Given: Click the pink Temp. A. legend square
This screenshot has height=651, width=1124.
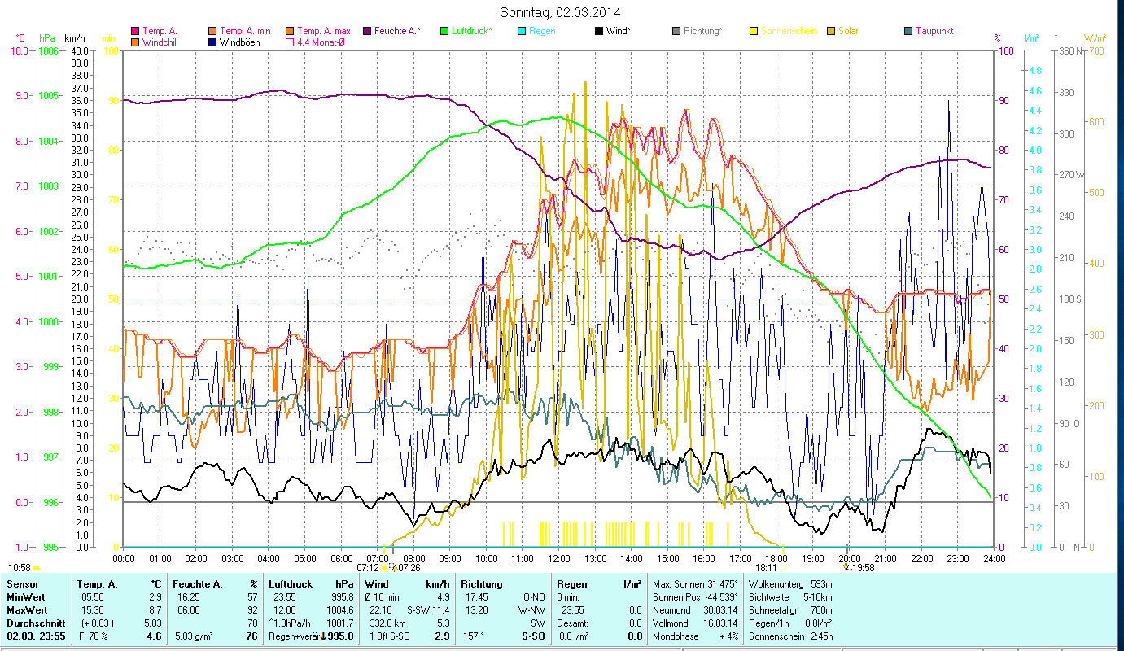Looking at the screenshot, I should point(135,31).
